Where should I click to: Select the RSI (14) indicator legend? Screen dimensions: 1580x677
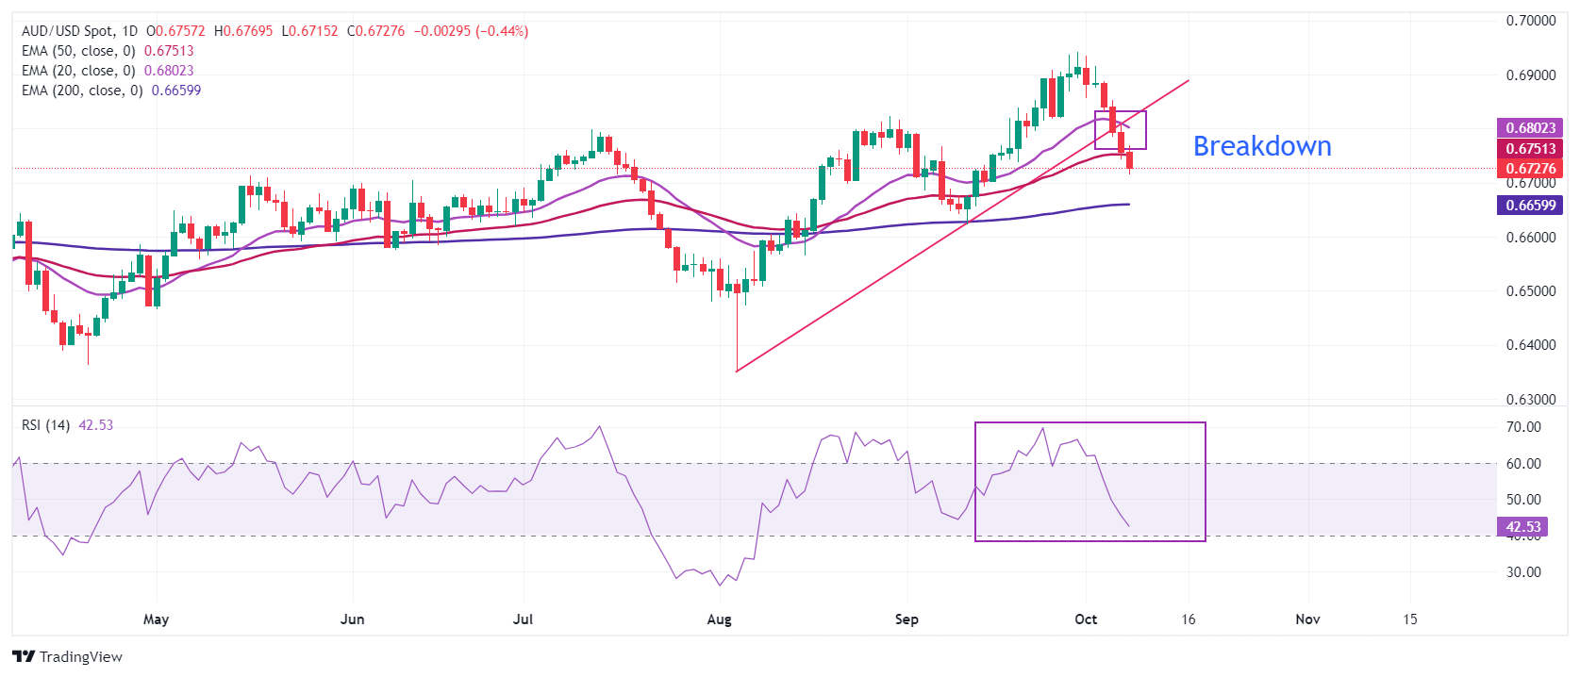tap(46, 425)
